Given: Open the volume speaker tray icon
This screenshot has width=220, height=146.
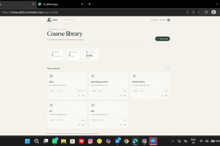Looking at the screenshot, I should [207, 141].
